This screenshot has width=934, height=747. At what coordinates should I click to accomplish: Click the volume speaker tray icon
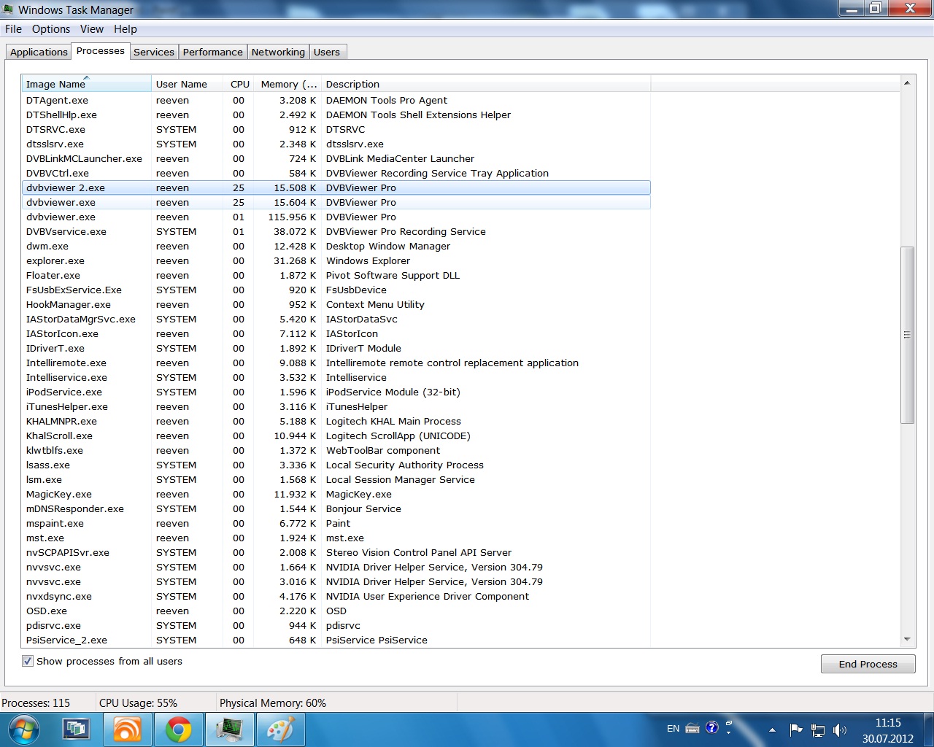(840, 729)
